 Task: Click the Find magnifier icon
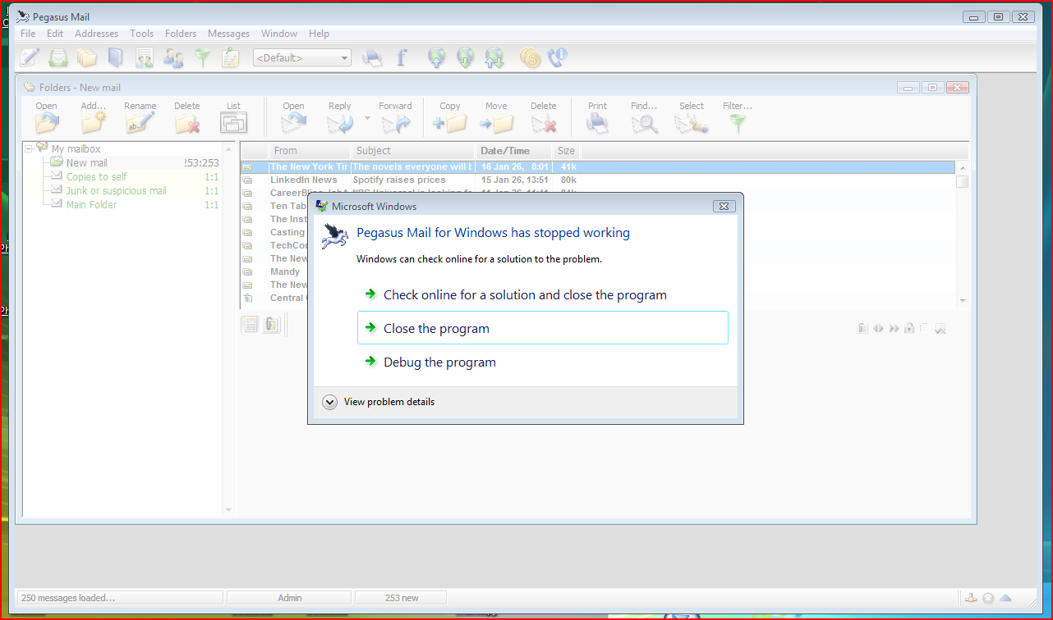644,123
